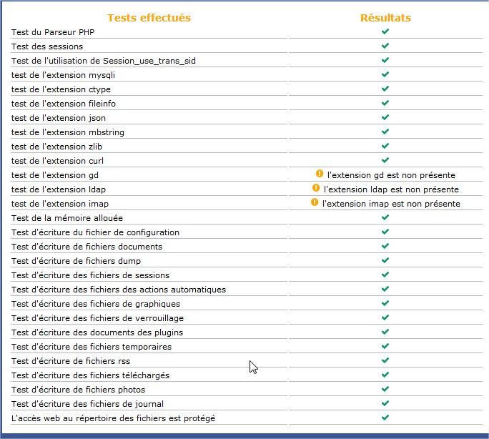Click the checkmark for fichier de configuration
Viewport: 489px width, 439px height.
tap(385, 232)
